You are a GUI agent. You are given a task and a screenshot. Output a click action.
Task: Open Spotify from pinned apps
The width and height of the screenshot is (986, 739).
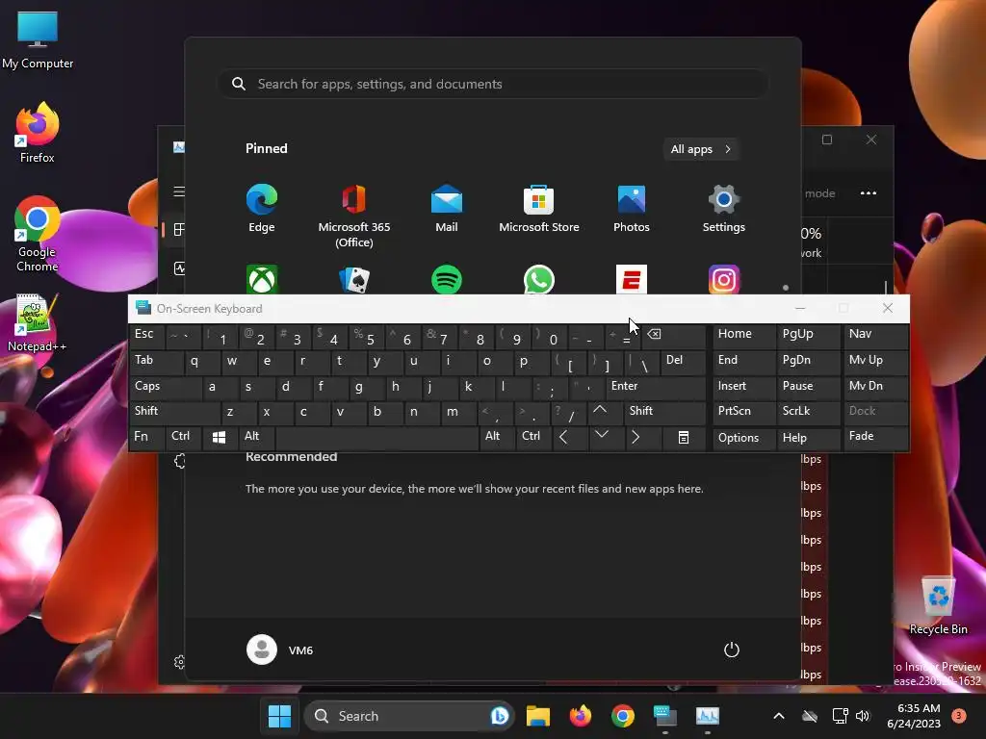[447, 280]
